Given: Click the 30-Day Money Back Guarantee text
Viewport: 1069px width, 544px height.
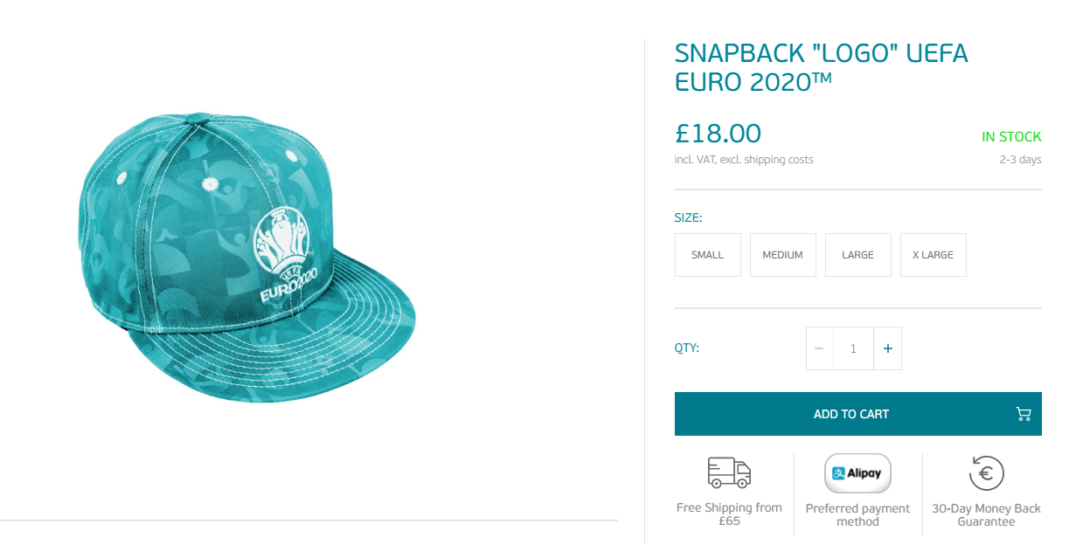Looking at the screenshot, I should (986, 514).
